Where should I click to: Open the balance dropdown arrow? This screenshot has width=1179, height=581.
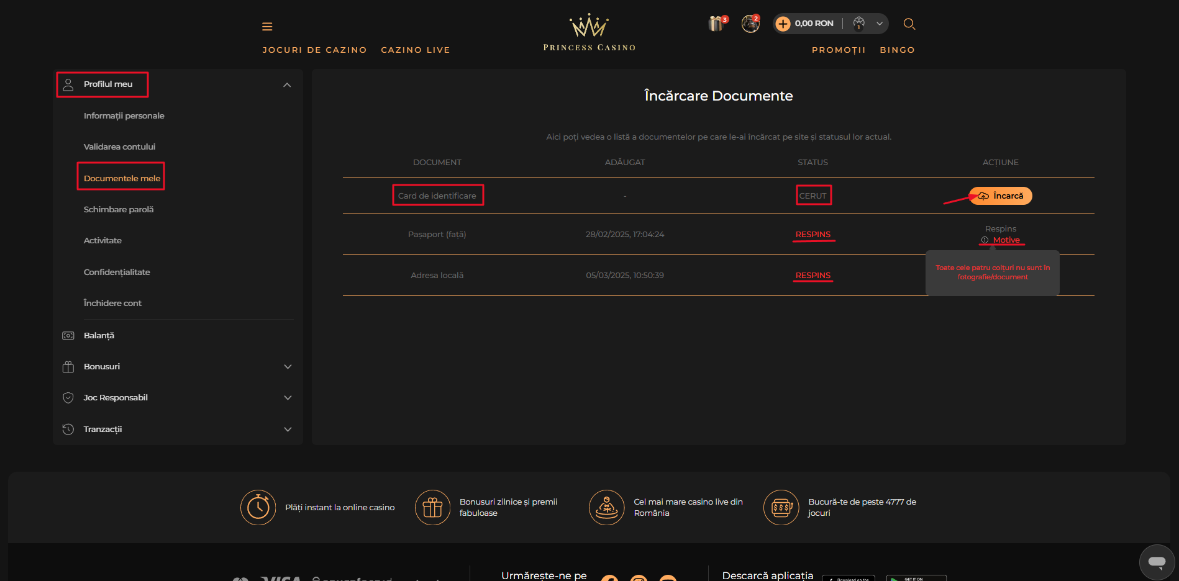[x=880, y=24]
